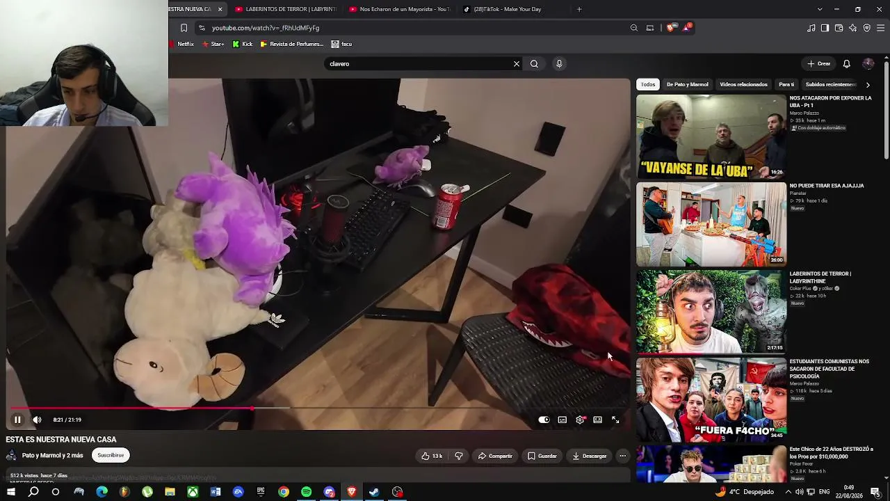Open 'NO PUEDE TIRAR ESA AJAJJJA' video title
Image resolution: width=890 pixels, height=501 pixels.
827,186
